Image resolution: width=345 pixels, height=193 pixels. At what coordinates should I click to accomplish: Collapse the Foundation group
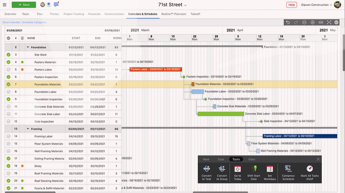point(28,47)
